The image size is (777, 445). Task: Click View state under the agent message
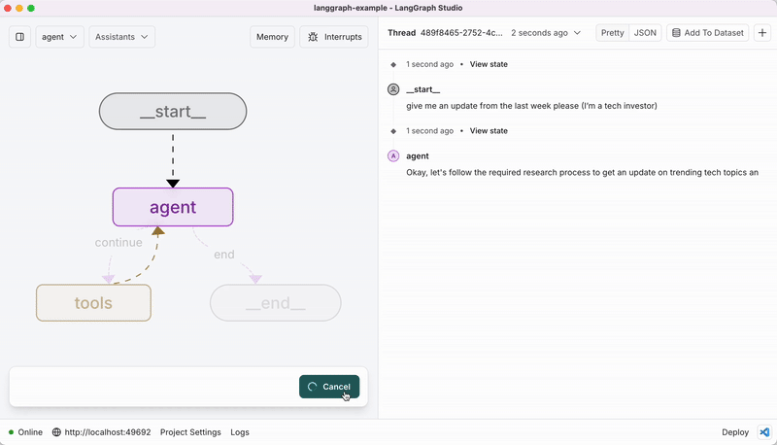click(489, 130)
